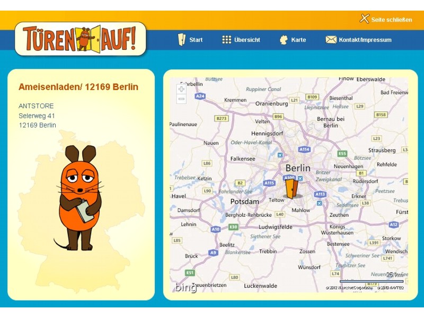This screenshot has width=424, height=318.
Task: Click the Berlin city label on map
Action: tap(298, 167)
